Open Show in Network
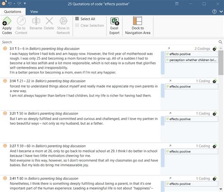 pyautogui.click(x=63, y=26)
